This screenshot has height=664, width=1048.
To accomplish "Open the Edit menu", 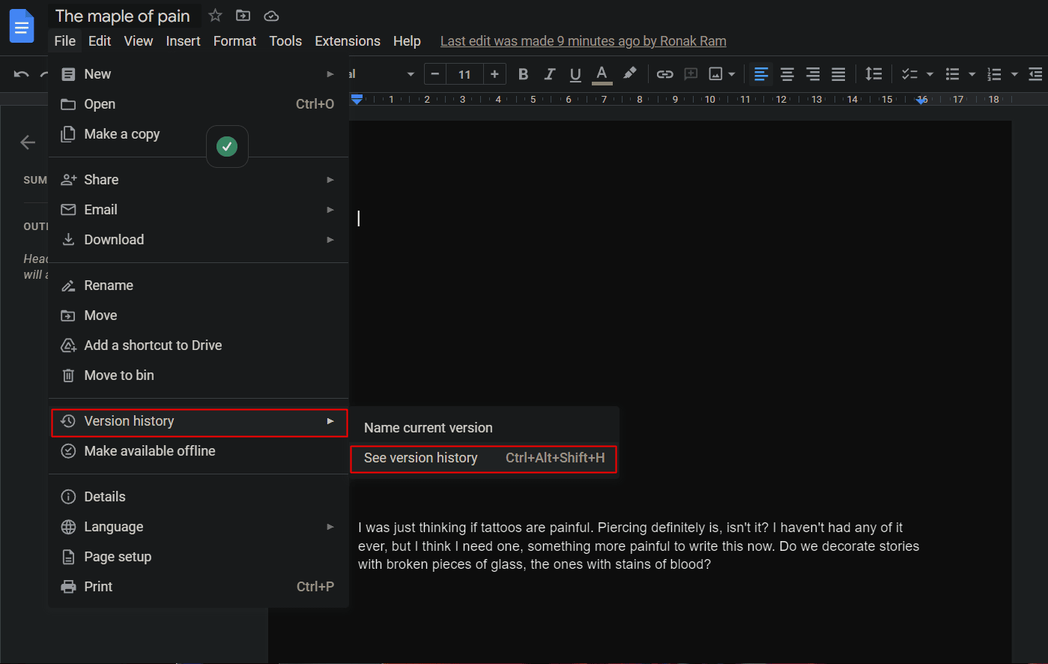I will tap(100, 41).
